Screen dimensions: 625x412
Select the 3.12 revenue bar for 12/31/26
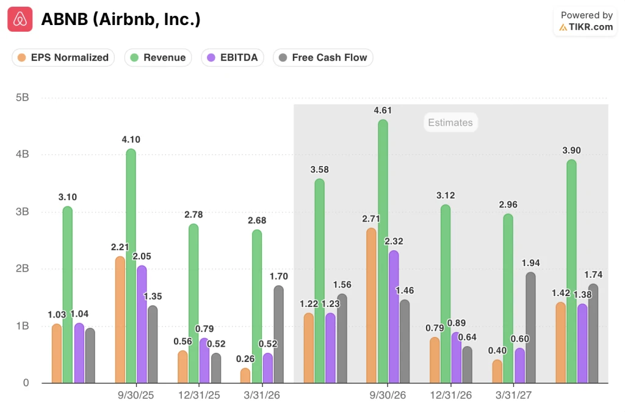tap(446, 294)
